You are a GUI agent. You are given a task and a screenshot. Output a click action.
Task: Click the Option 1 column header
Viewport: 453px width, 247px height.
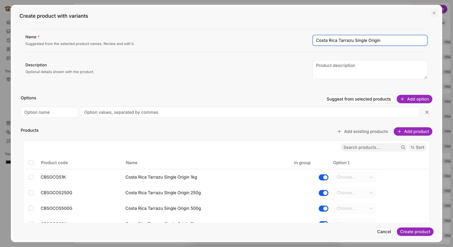[x=341, y=163]
